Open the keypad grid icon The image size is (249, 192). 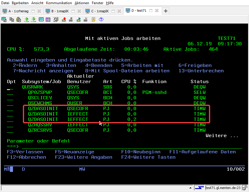pos(48,19)
